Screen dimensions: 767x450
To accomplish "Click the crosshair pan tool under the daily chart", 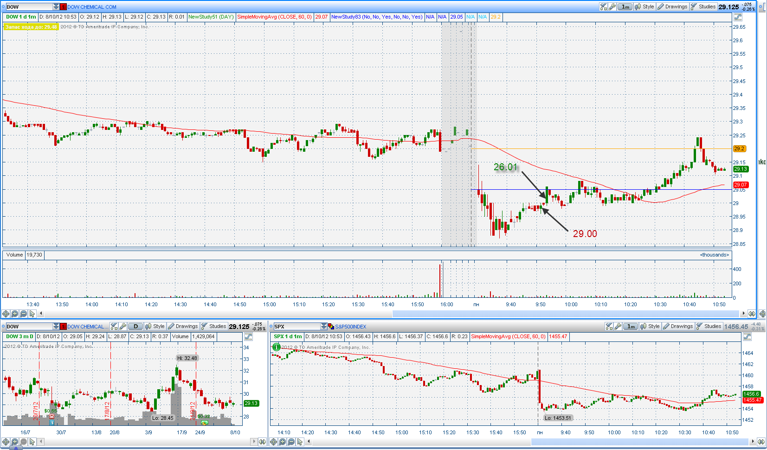I will pos(6,442).
